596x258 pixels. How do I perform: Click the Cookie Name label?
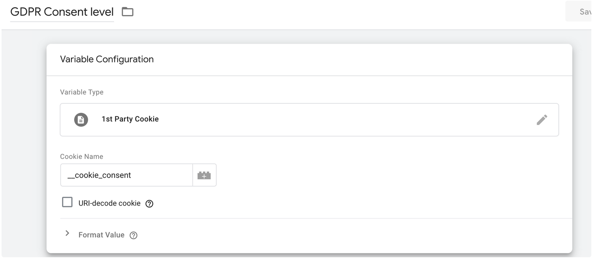[81, 157]
